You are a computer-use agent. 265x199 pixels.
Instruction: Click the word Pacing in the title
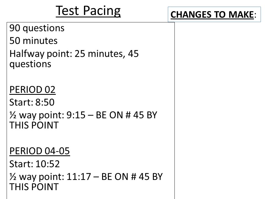pos(102,11)
